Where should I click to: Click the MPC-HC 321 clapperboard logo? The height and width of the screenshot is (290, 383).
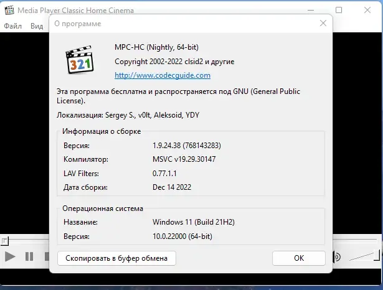79,59
